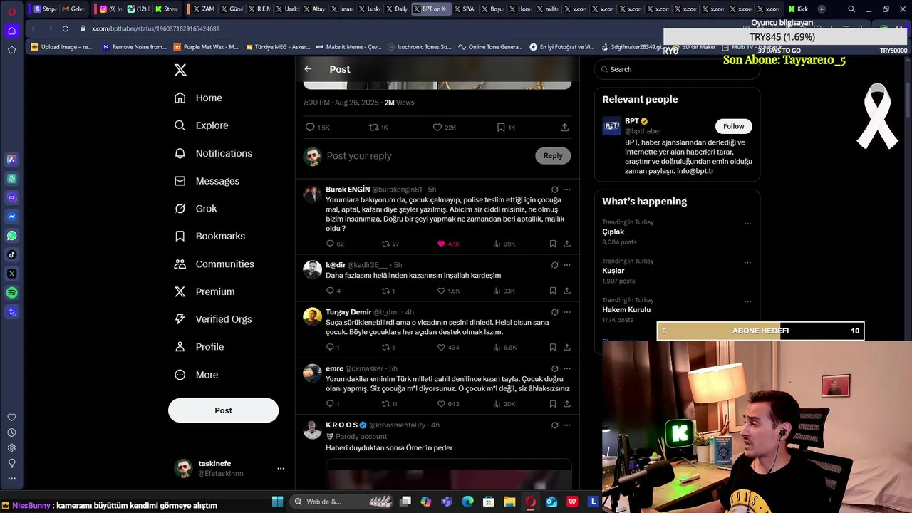Open Microsoft Teams from the taskbar

point(447,502)
